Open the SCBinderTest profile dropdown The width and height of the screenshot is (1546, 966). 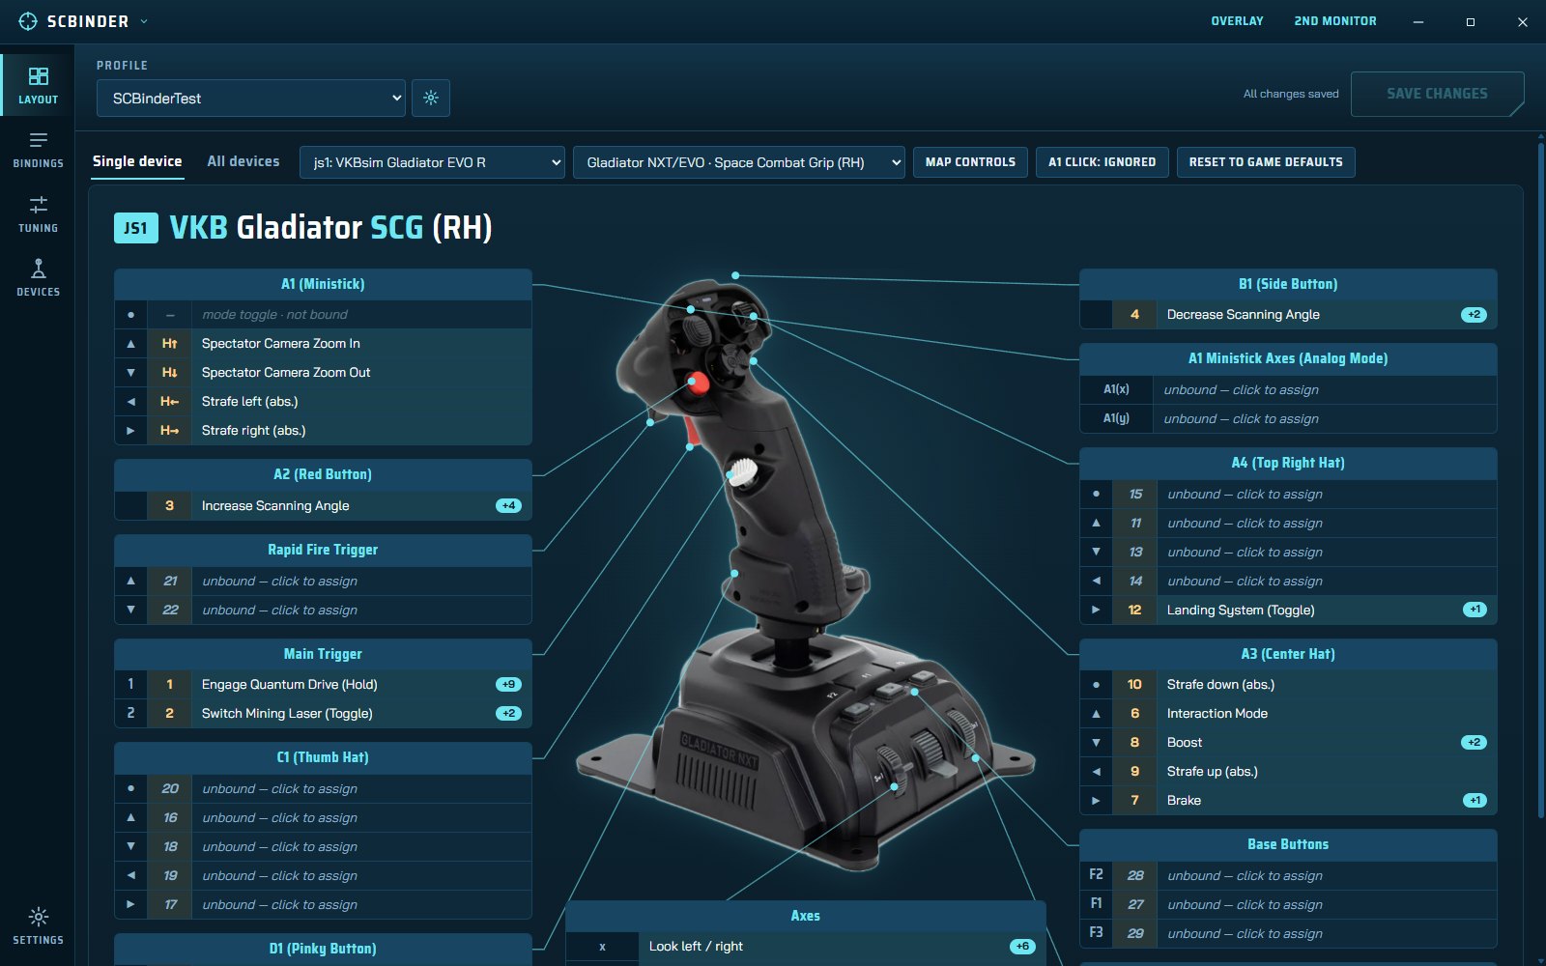pos(251,98)
